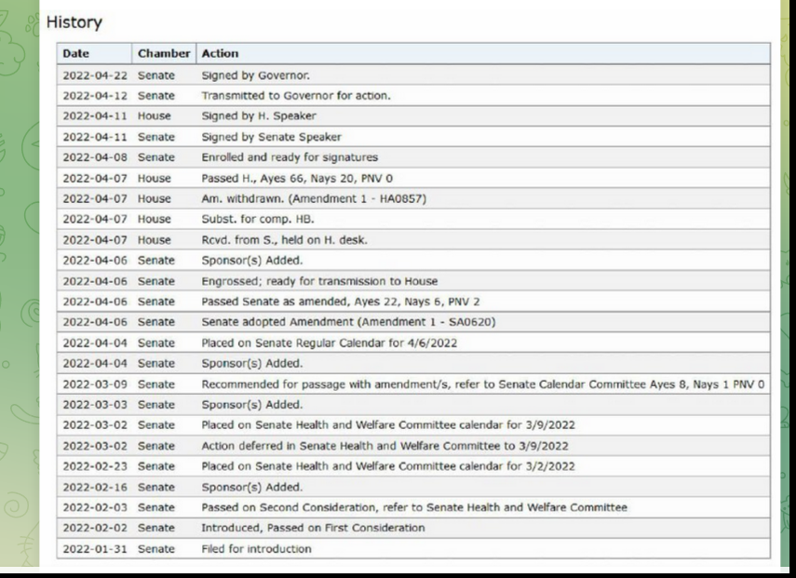Click "Sponsor(s) Added." in the 2022-04-06 row
The height and width of the screenshot is (578, 796).
(251, 261)
